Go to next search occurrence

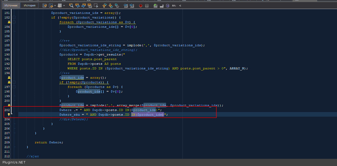point(83,5)
